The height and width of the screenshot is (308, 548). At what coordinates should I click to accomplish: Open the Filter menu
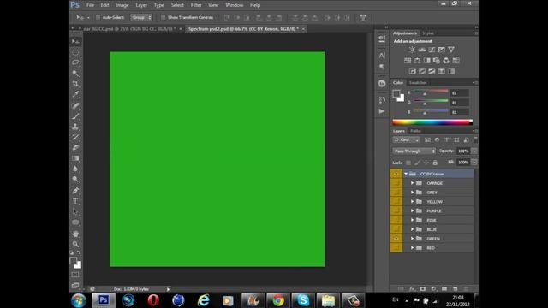pyautogui.click(x=196, y=5)
